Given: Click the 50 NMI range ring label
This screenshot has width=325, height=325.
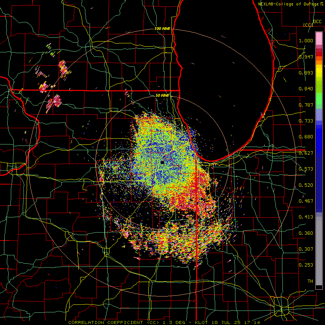Looking at the screenshot, I should pos(162,95).
